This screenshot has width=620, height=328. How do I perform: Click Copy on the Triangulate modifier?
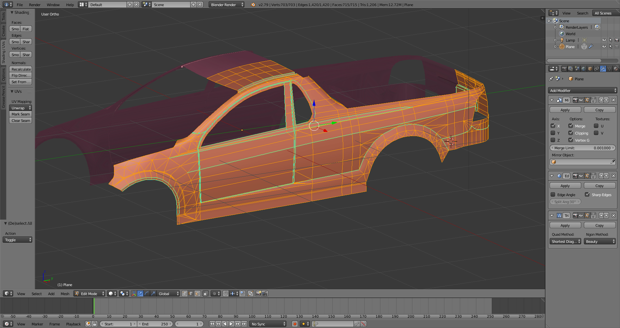600,225
